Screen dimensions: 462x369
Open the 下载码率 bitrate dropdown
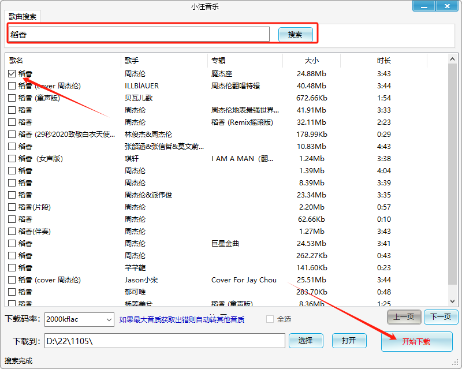coord(109,319)
